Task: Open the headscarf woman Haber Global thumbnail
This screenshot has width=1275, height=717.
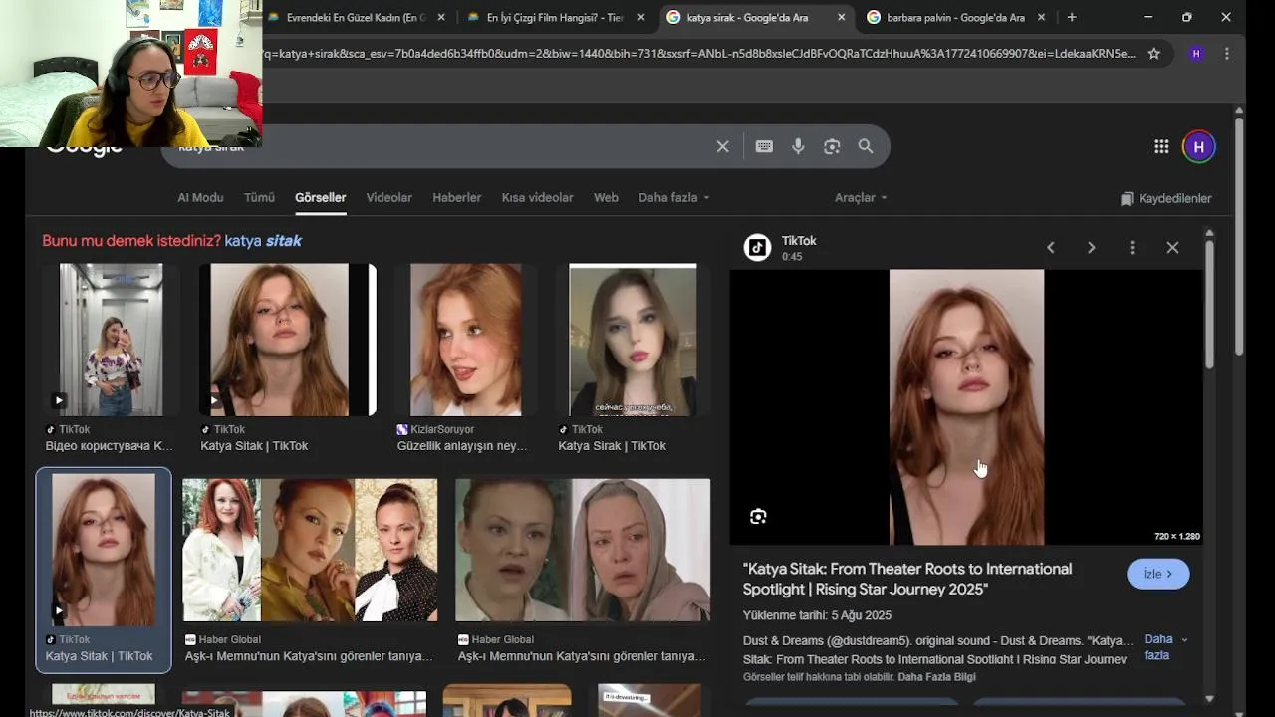Action: (583, 550)
